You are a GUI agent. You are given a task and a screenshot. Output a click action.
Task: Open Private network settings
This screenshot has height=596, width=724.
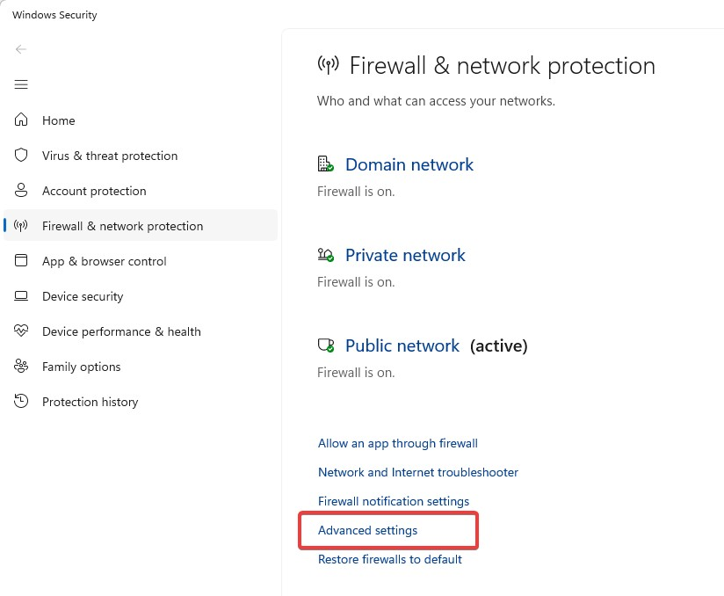(405, 255)
